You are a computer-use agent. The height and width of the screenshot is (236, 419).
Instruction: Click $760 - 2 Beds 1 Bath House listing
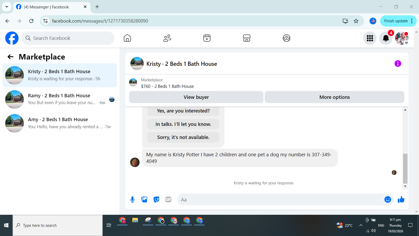[x=167, y=86]
